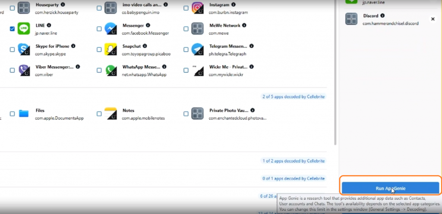Check the Skype for iPhone checkbox
The width and height of the screenshot is (442, 214).
pos(12,50)
